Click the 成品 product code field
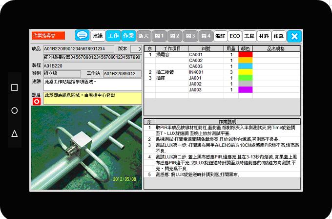The image size is (332, 219). tap(79, 49)
